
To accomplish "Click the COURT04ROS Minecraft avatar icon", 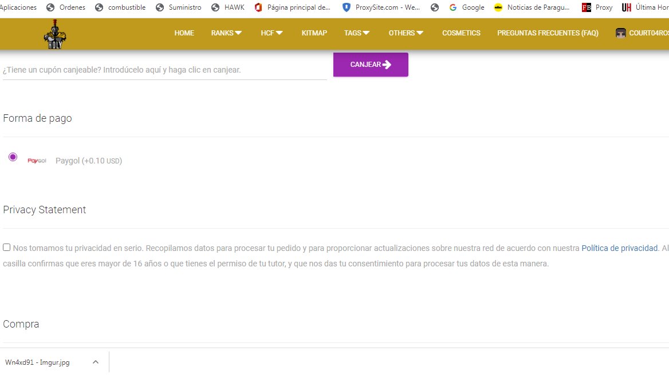I will (x=620, y=33).
